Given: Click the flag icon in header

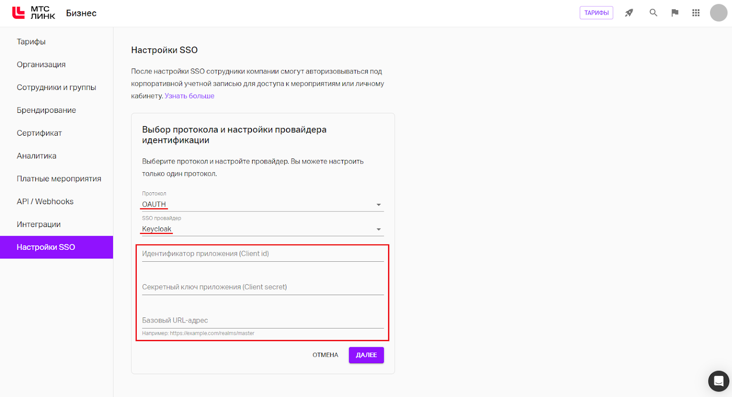Looking at the screenshot, I should [x=675, y=13].
